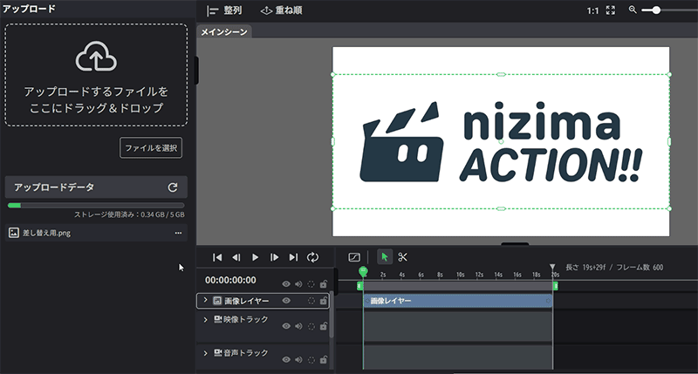Click the track list vertical scrollbar
Image resolution: width=698 pixels, height=374 pixels.
[x=332, y=314]
